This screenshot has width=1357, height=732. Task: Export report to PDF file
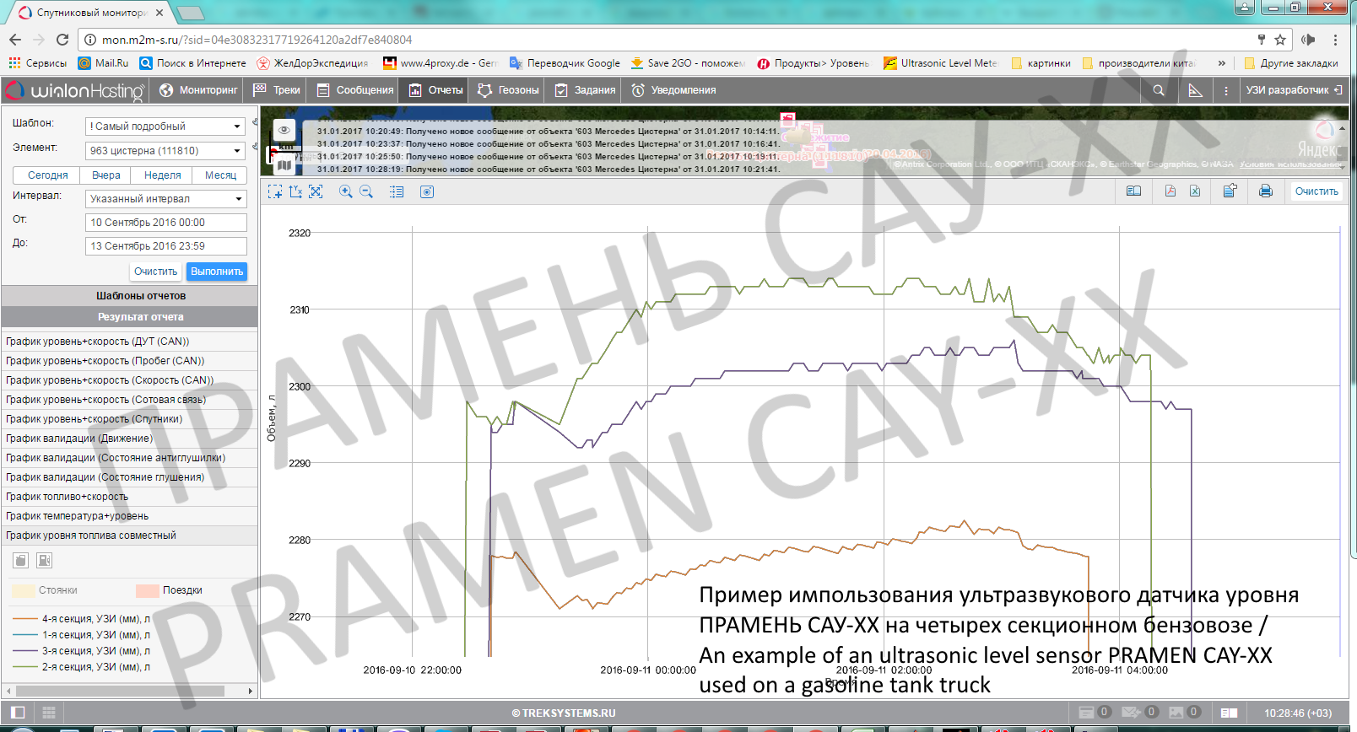tap(1170, 191)
